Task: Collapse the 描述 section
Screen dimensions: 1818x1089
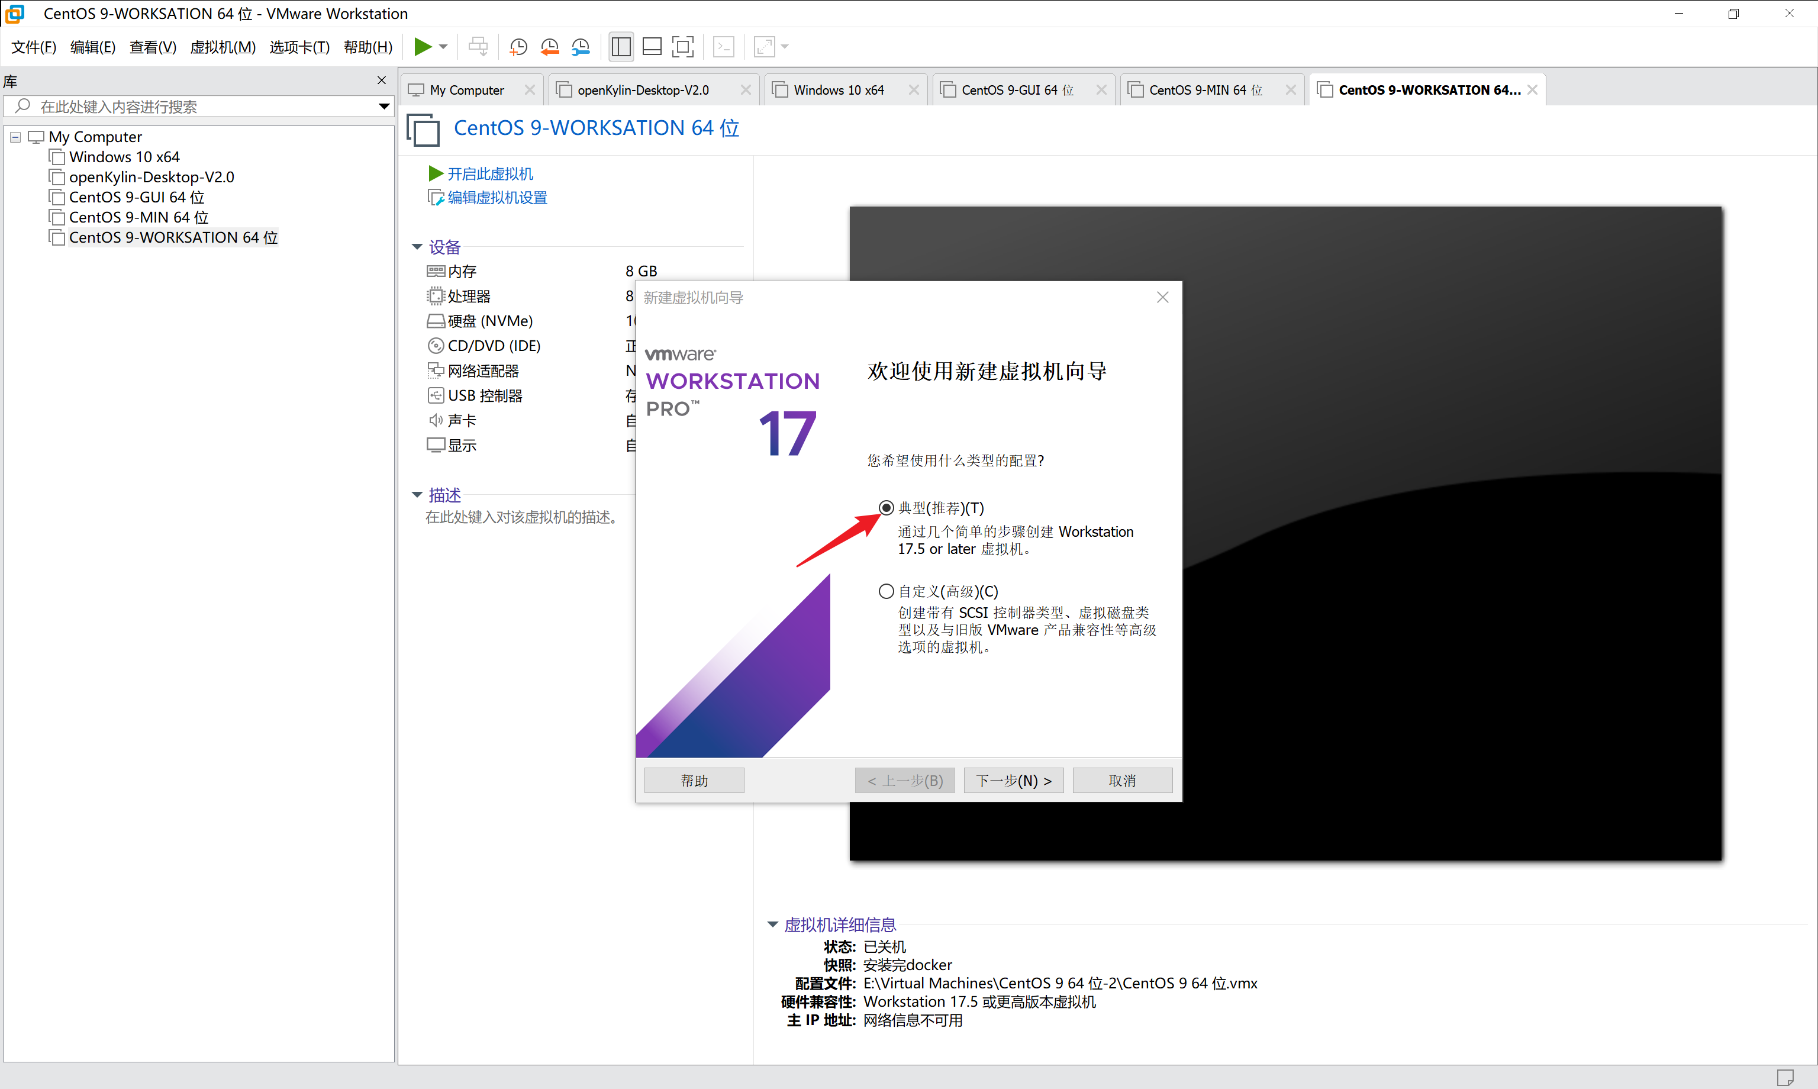Action: point(417,495)
